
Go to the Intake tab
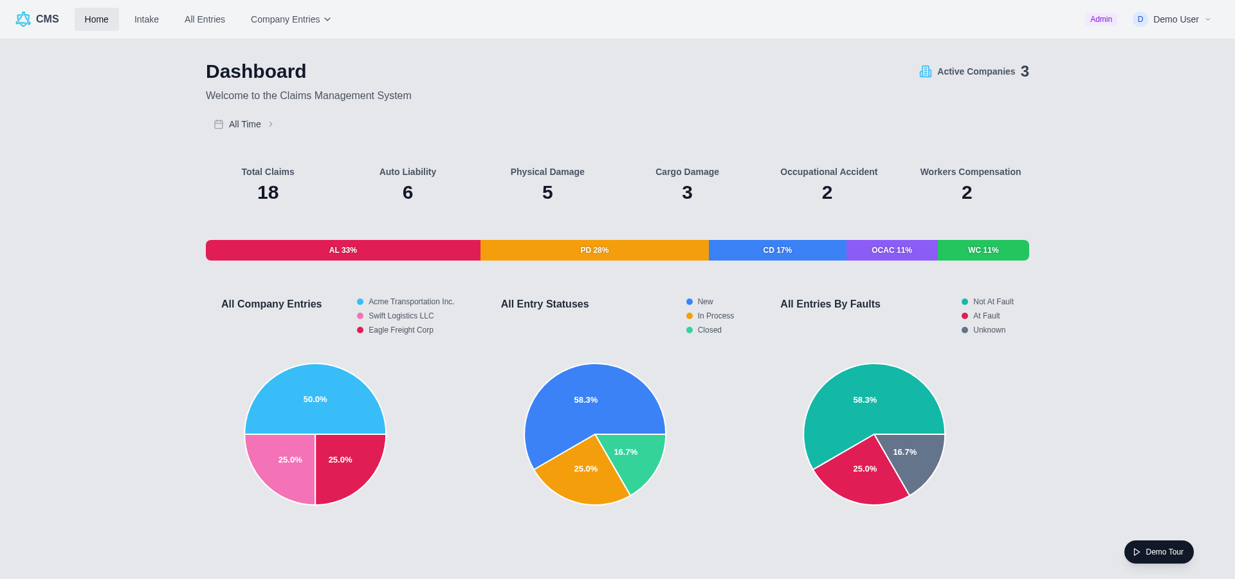[147, 19]
